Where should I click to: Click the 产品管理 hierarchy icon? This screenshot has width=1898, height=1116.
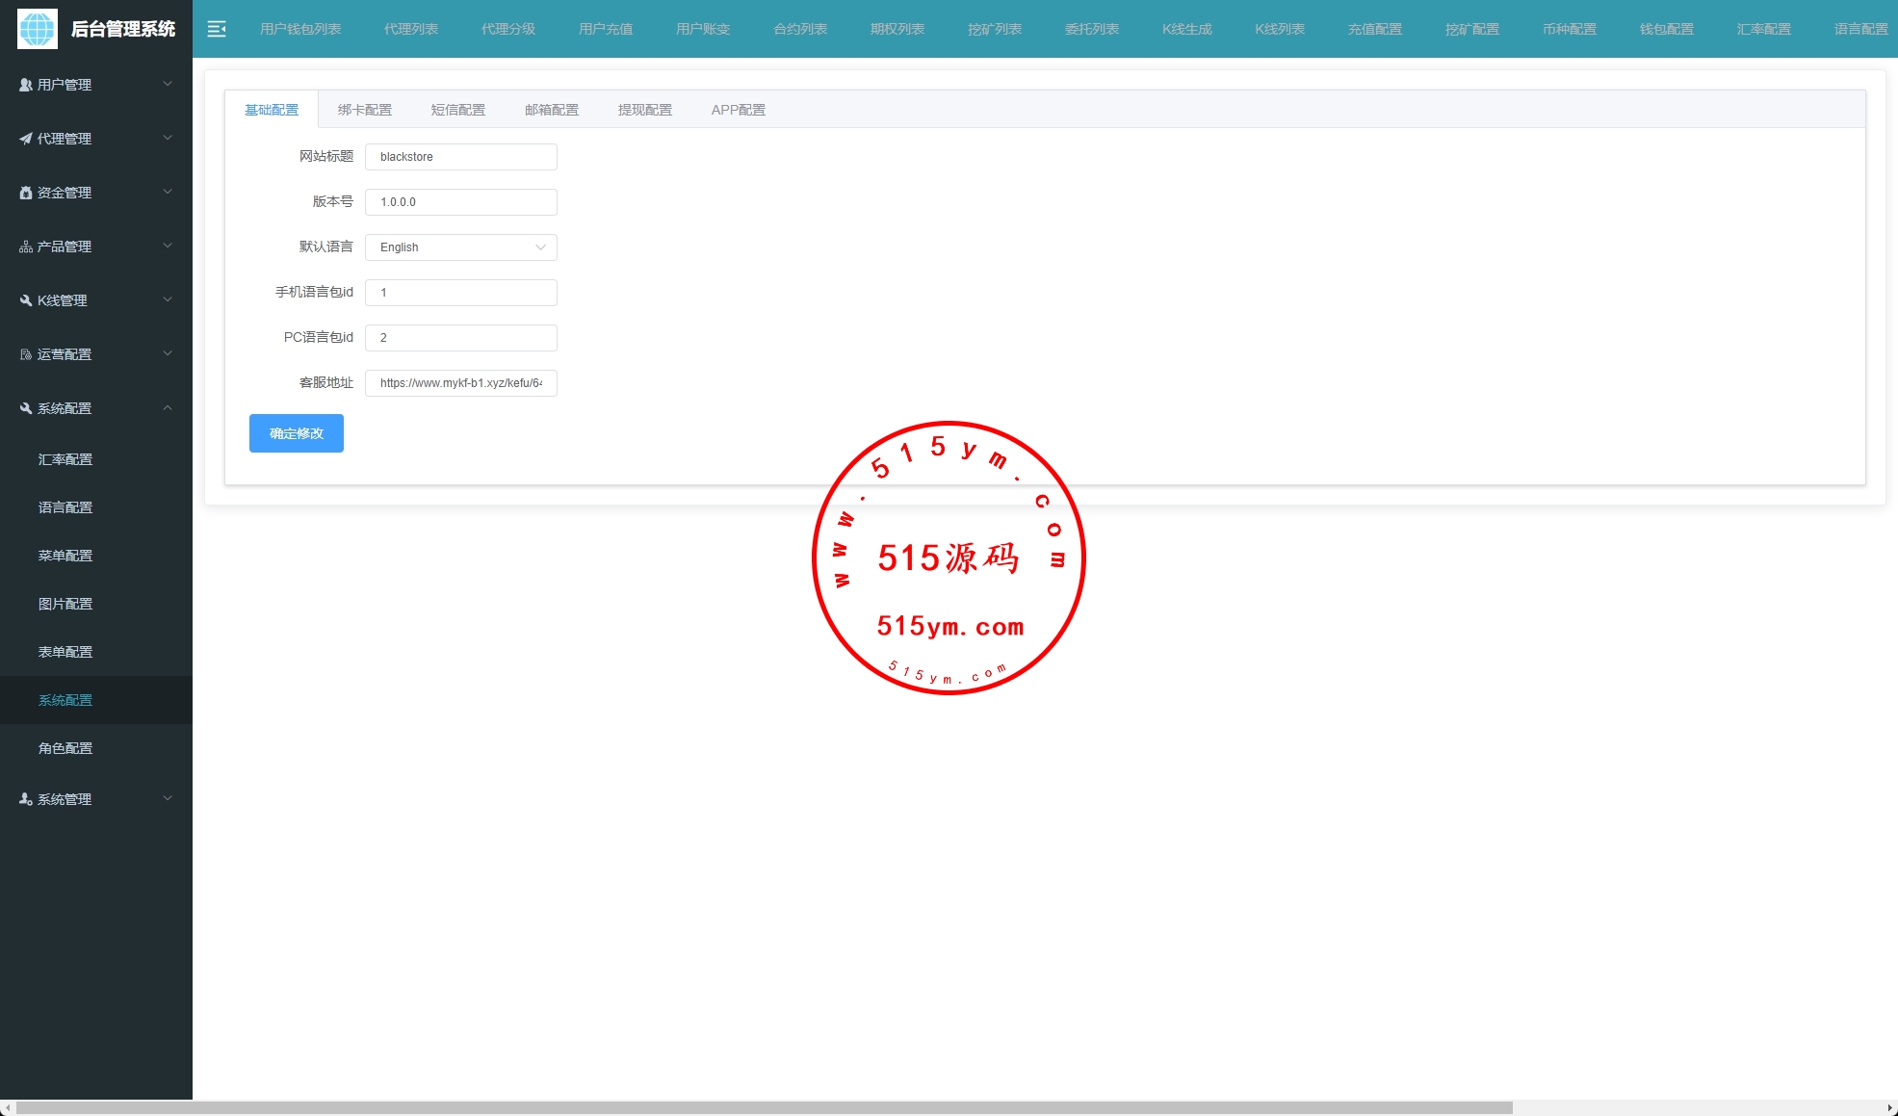click(26, 247)
